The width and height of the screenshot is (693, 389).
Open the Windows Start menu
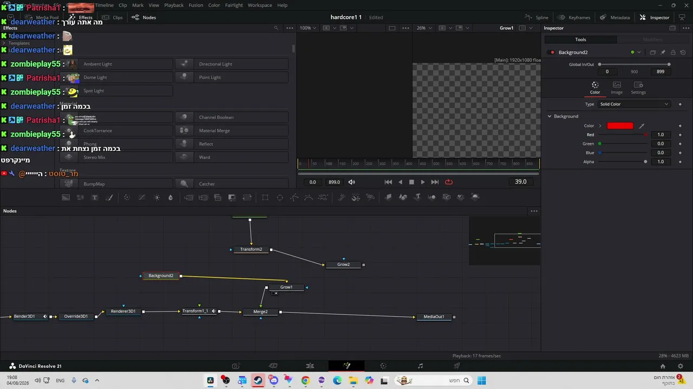481,380
